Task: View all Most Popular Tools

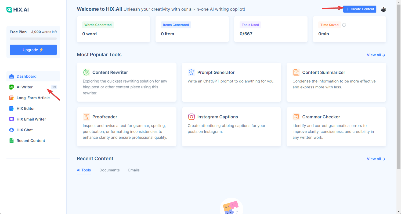Action: tap(376, 55)
